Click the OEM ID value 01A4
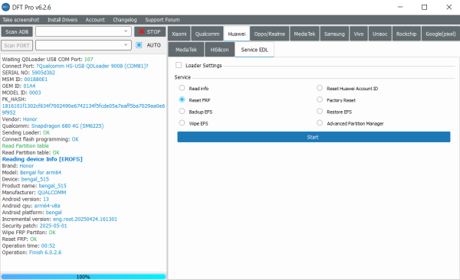Viewport: 460px width, 280px height. click(29, 86)
